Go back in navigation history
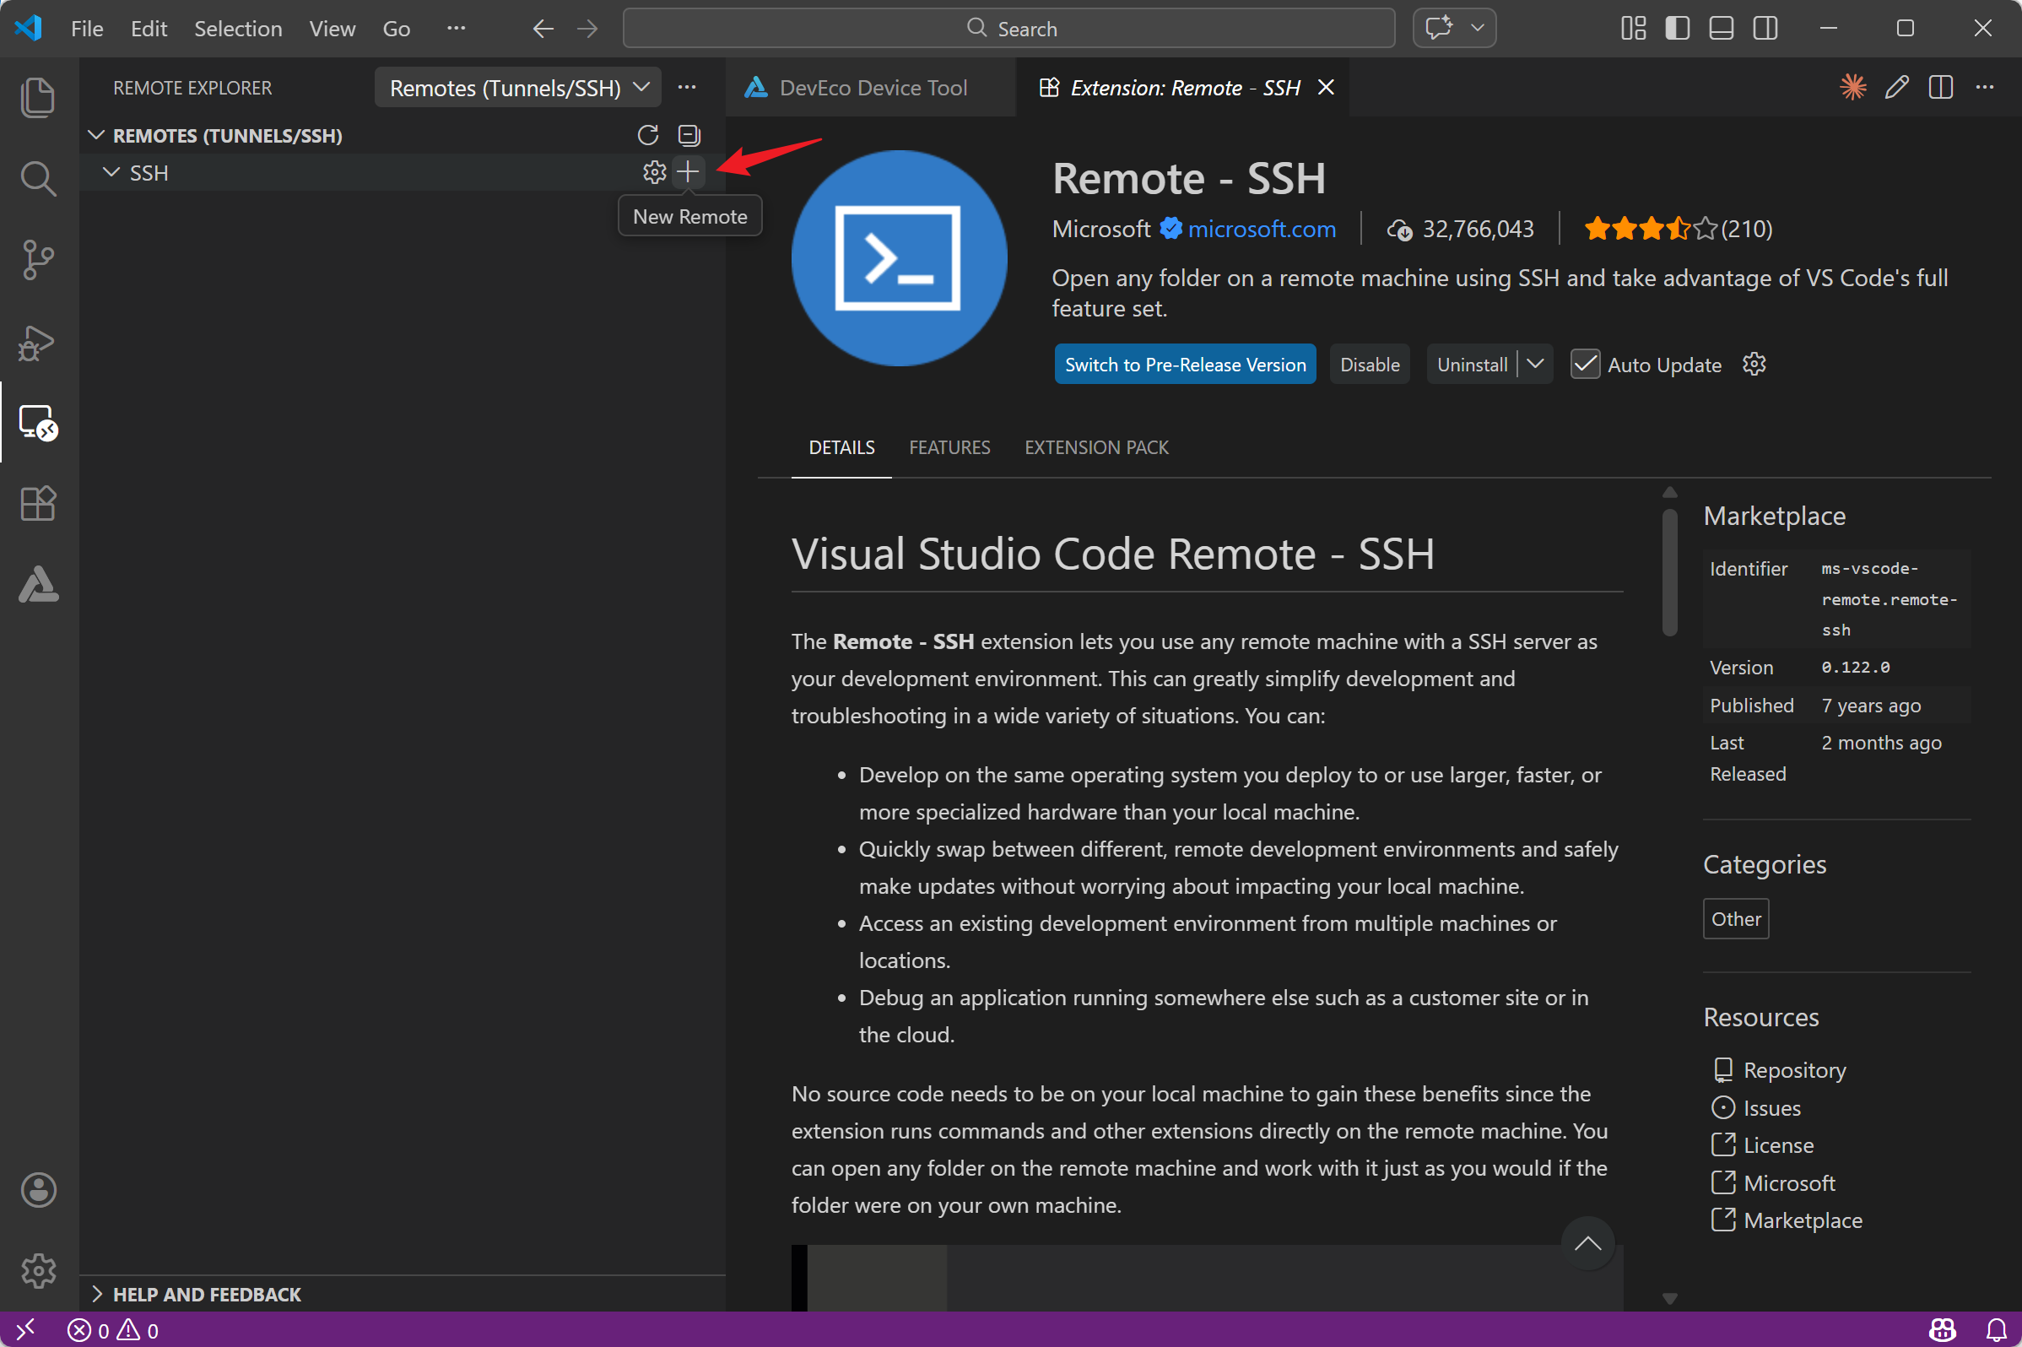 543,29
